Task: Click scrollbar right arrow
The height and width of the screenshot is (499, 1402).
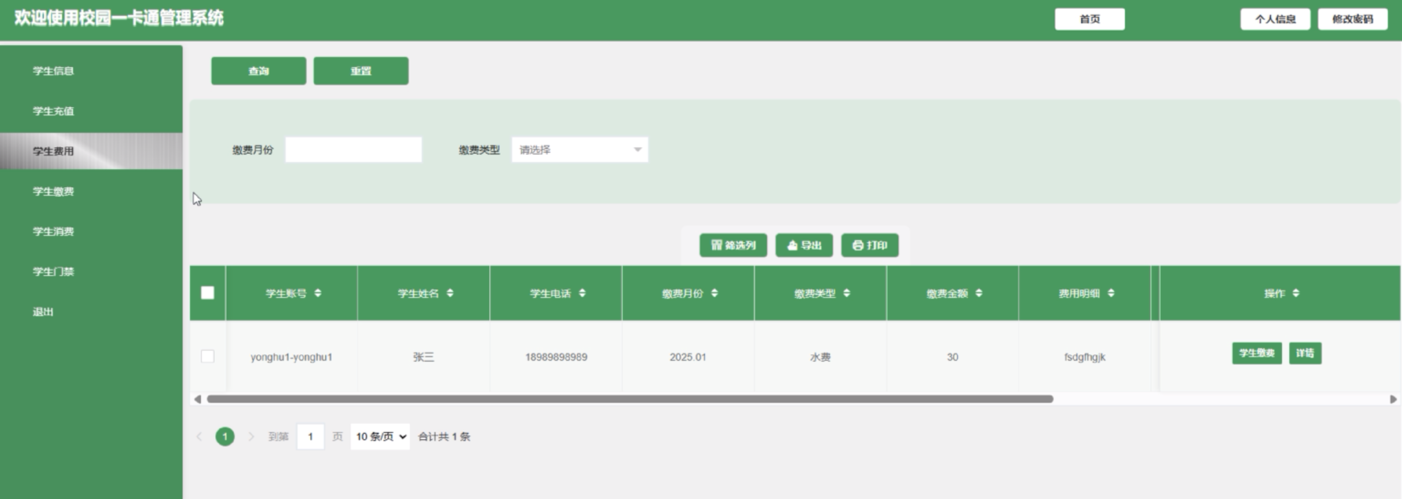Action: tap(1393, 399)
